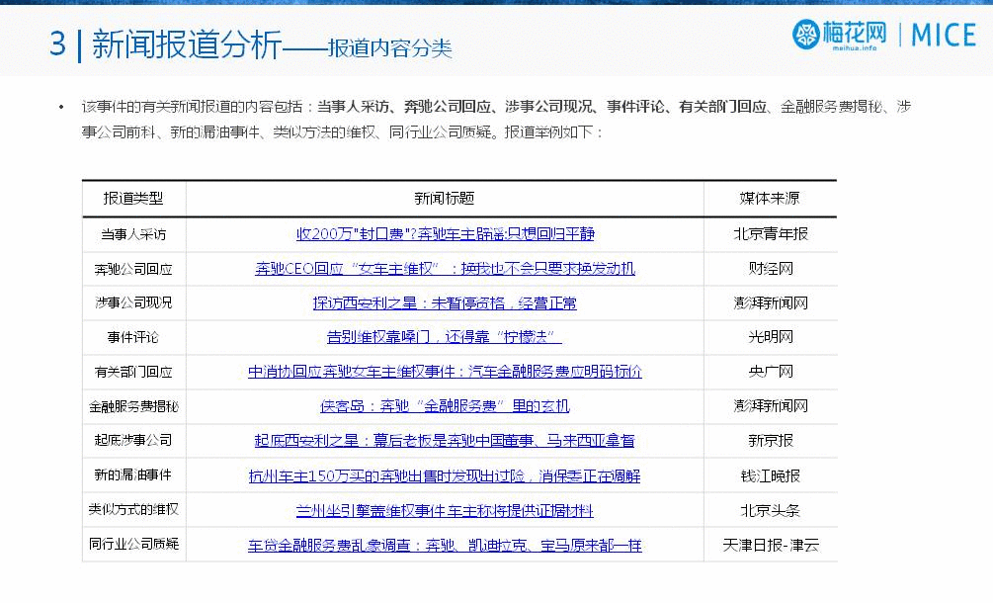This screenshot has height=603, width=993.
Task: Open the 杭州车主150万买的奔驰 link
Action: (445, 475)
